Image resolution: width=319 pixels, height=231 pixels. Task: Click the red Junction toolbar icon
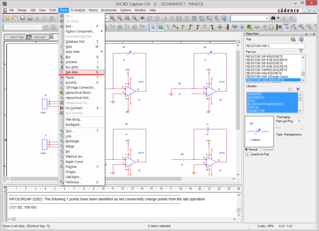220,27
